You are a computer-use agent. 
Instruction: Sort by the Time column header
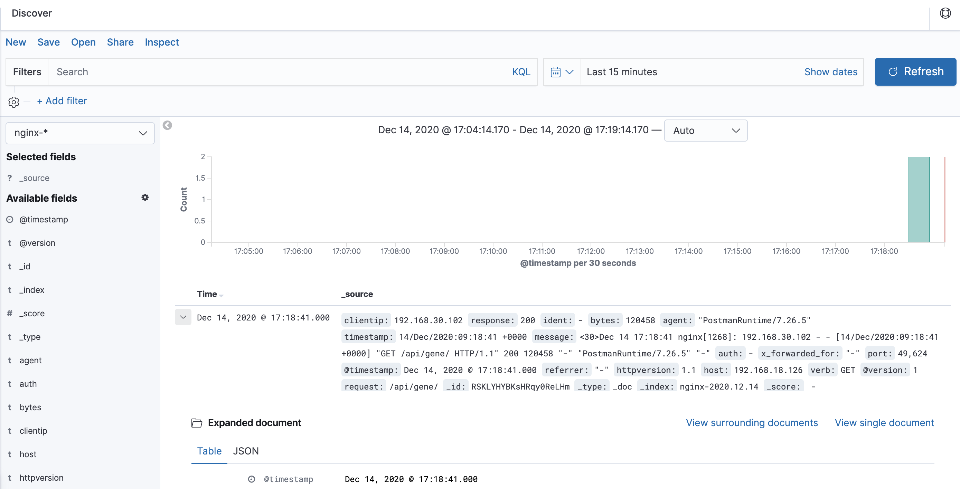coord(210,294)
